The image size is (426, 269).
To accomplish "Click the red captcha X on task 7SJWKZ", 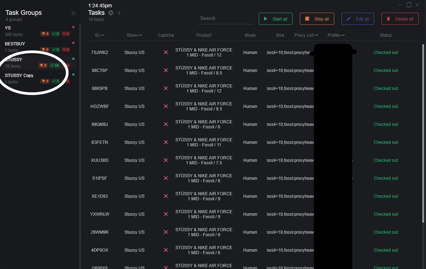I will click(165, 52).
